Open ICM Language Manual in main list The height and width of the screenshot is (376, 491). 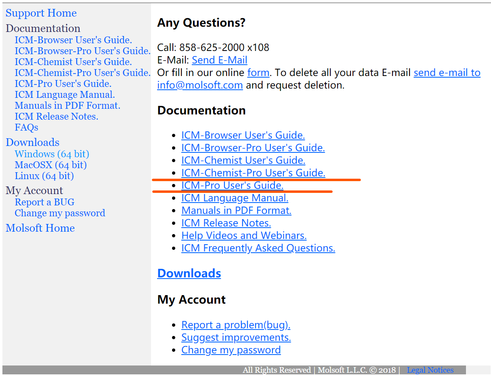pyautogui.click(x=235, y=198)
